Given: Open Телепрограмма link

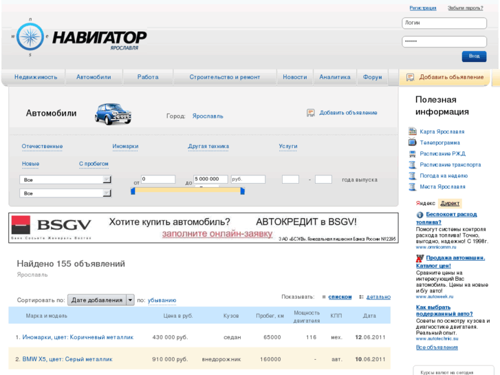Looking at the screenshot, I should click(439, 142).
